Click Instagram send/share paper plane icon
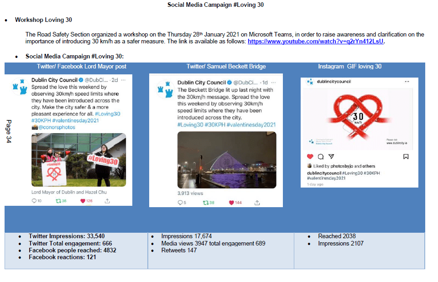The width and height of the screenshot is (438, 282). 331,157
